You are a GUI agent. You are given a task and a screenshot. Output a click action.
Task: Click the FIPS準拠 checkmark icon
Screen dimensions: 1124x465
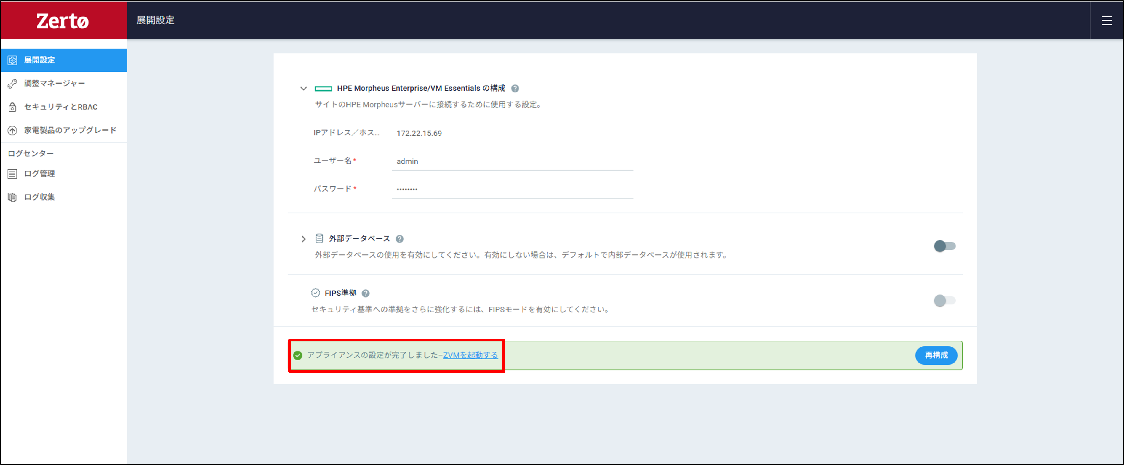(x=316, y=293)
